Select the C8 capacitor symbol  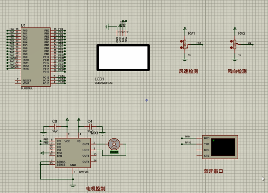[x=55, y=127]
